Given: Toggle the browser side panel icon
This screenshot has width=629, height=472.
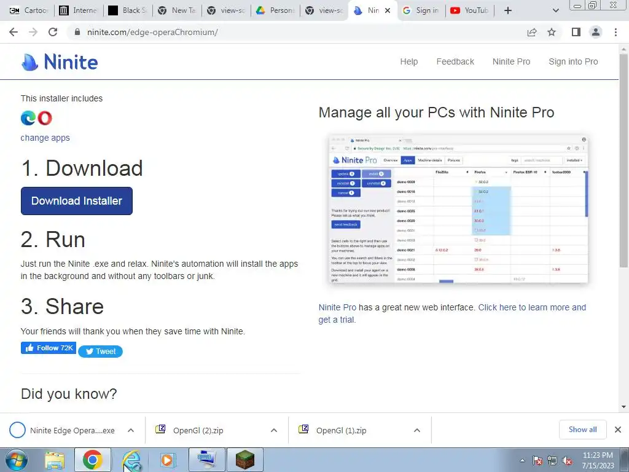Looking at the screenshot, I should point(576,32).
